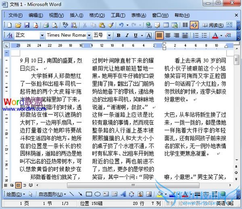Open the 绘图(D) drawing menu
The width and height of the screenshot is (242, 209).
click(x=16, y=194)
